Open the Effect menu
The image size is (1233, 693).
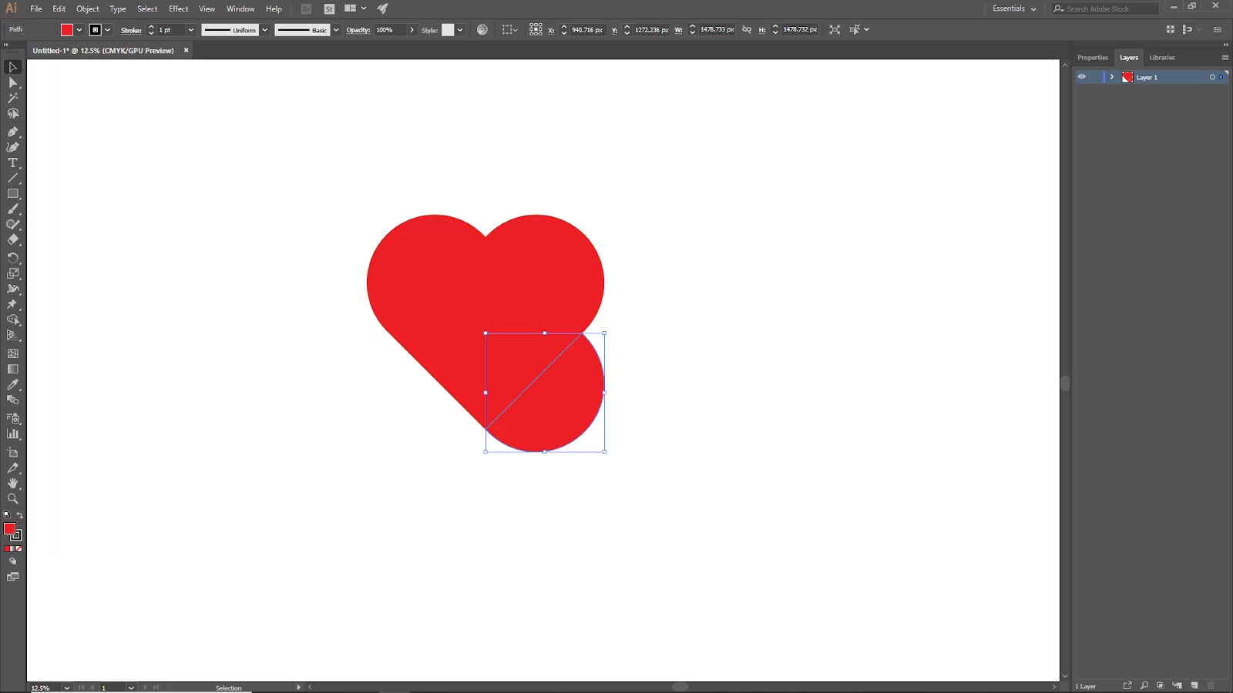(x=179, y=8)
